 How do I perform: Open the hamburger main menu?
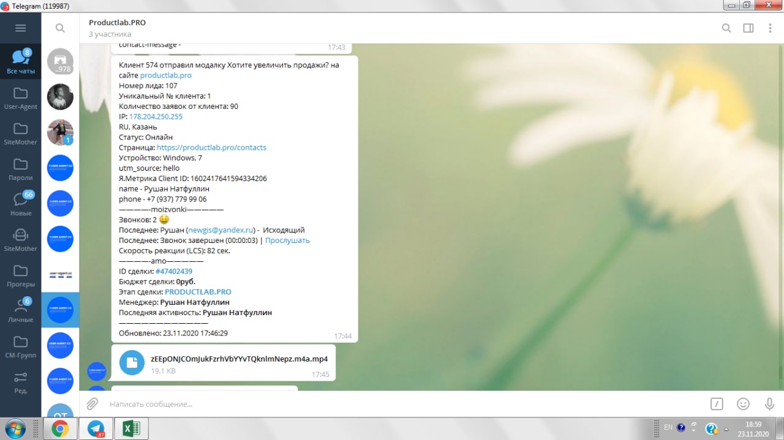(20, 28)
